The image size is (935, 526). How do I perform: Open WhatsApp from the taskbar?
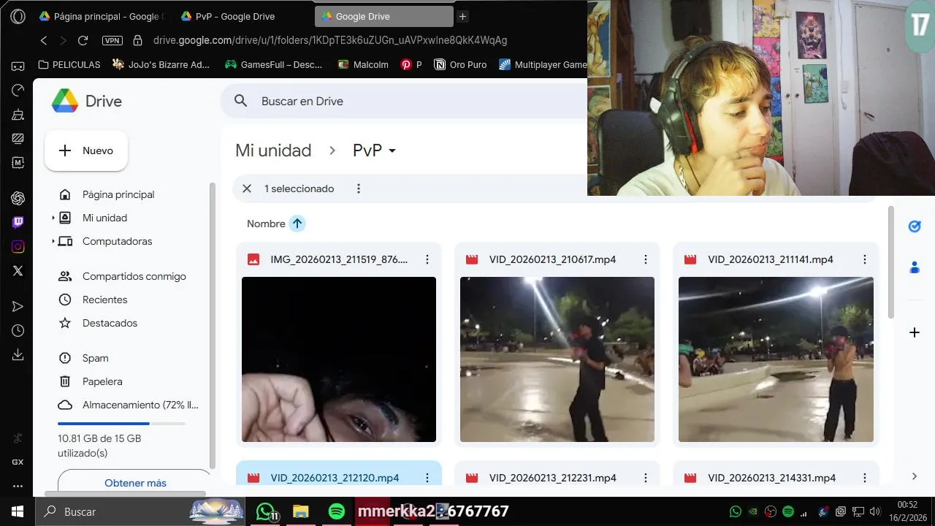pyautogui.click(x=266, y=511)
